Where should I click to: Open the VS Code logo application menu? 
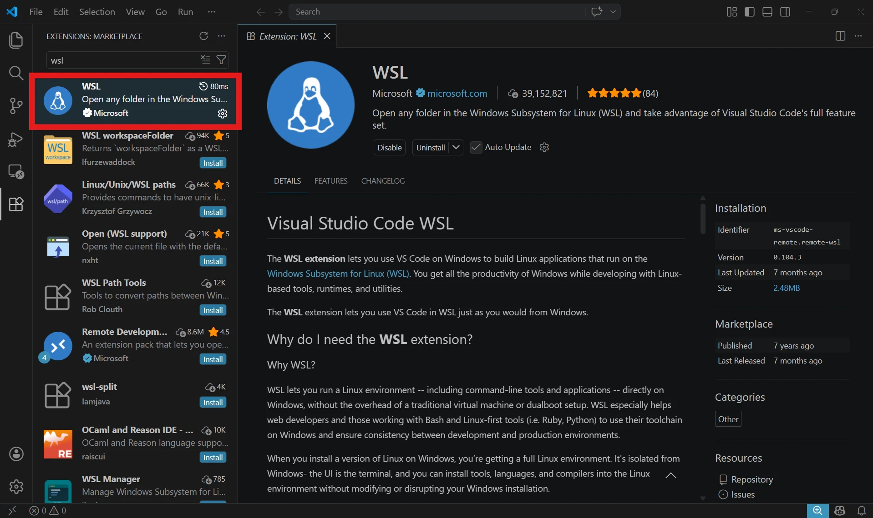(12, 12)
